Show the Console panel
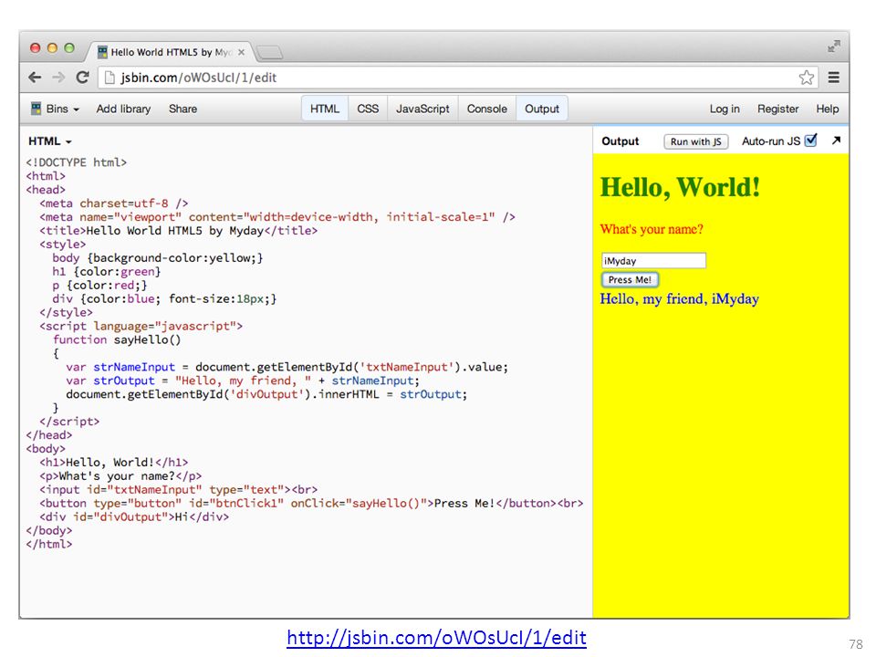The height and width of the screenshot is (657, 876). pyautogui.click(x=486, y=109)
